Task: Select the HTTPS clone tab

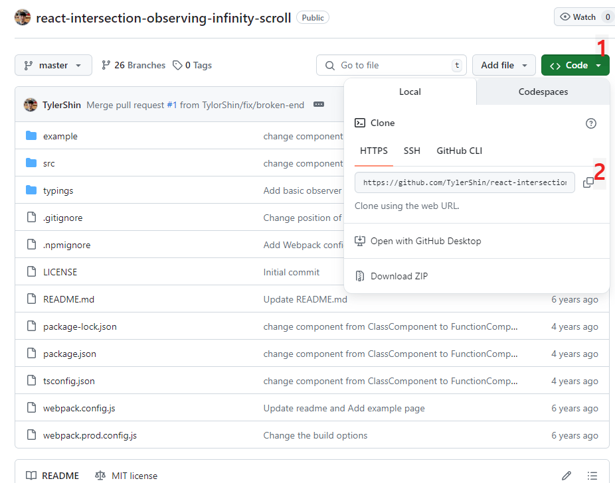Action: pos(374,151)
